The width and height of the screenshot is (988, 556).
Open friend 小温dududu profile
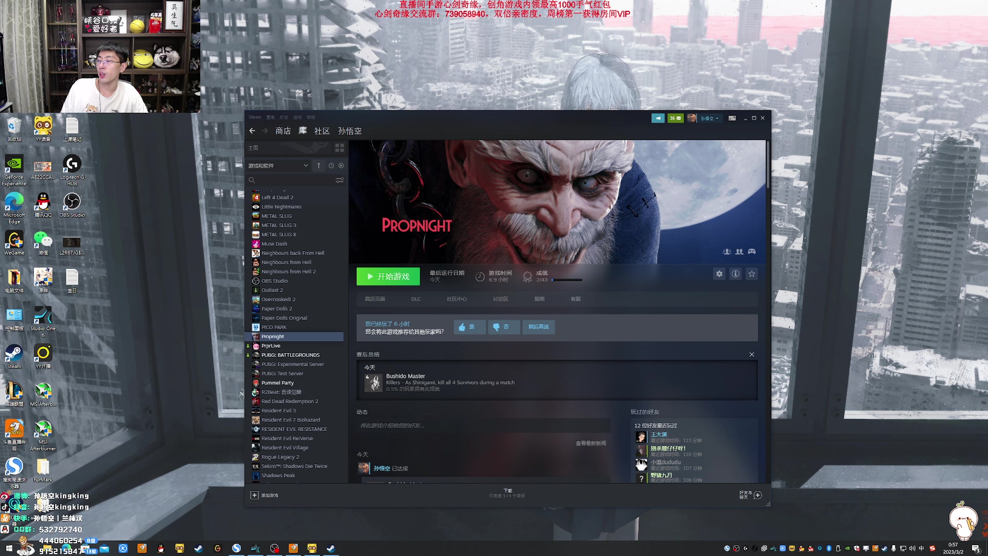click(x=665, y=462)
